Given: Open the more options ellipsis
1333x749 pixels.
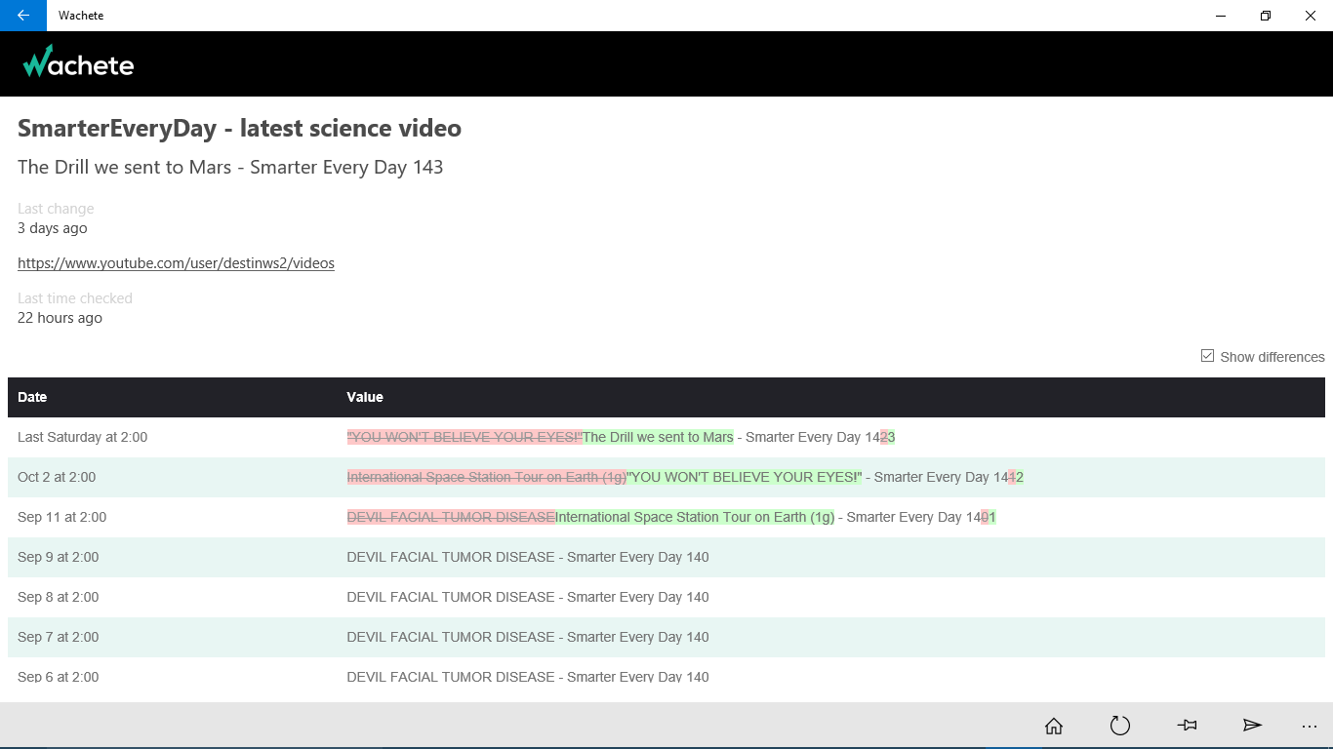Looking at the screenshot, I should [x=1310, y=726].
